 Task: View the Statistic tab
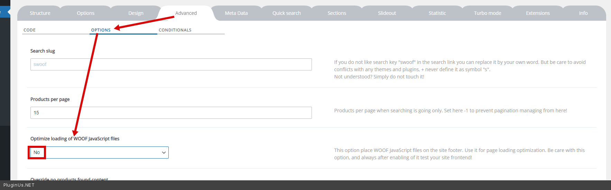click(437, 13)
